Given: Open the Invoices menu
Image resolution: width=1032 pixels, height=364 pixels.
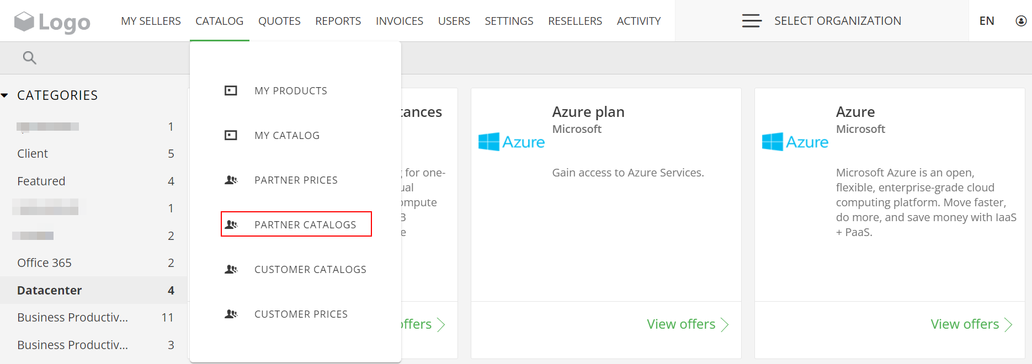Looking at the screenshot, I should tap(400, 21).
